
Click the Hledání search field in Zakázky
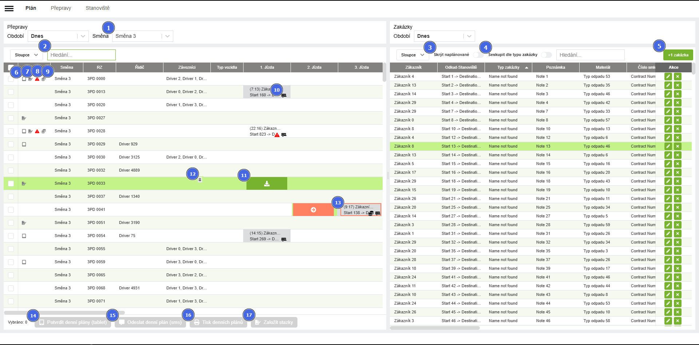point(590,55)
